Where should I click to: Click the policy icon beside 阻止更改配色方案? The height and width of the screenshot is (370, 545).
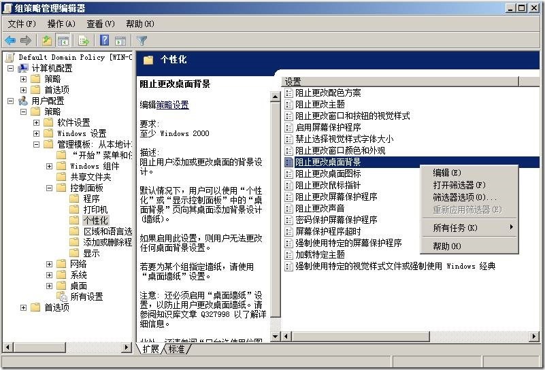point(288,92)
